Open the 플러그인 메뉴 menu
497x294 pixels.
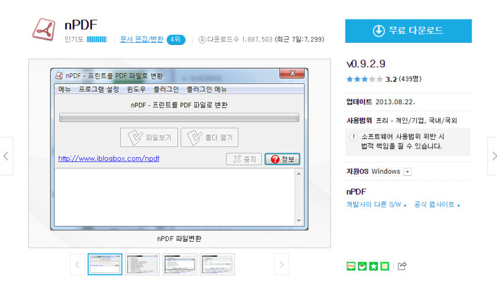(207, 89)
